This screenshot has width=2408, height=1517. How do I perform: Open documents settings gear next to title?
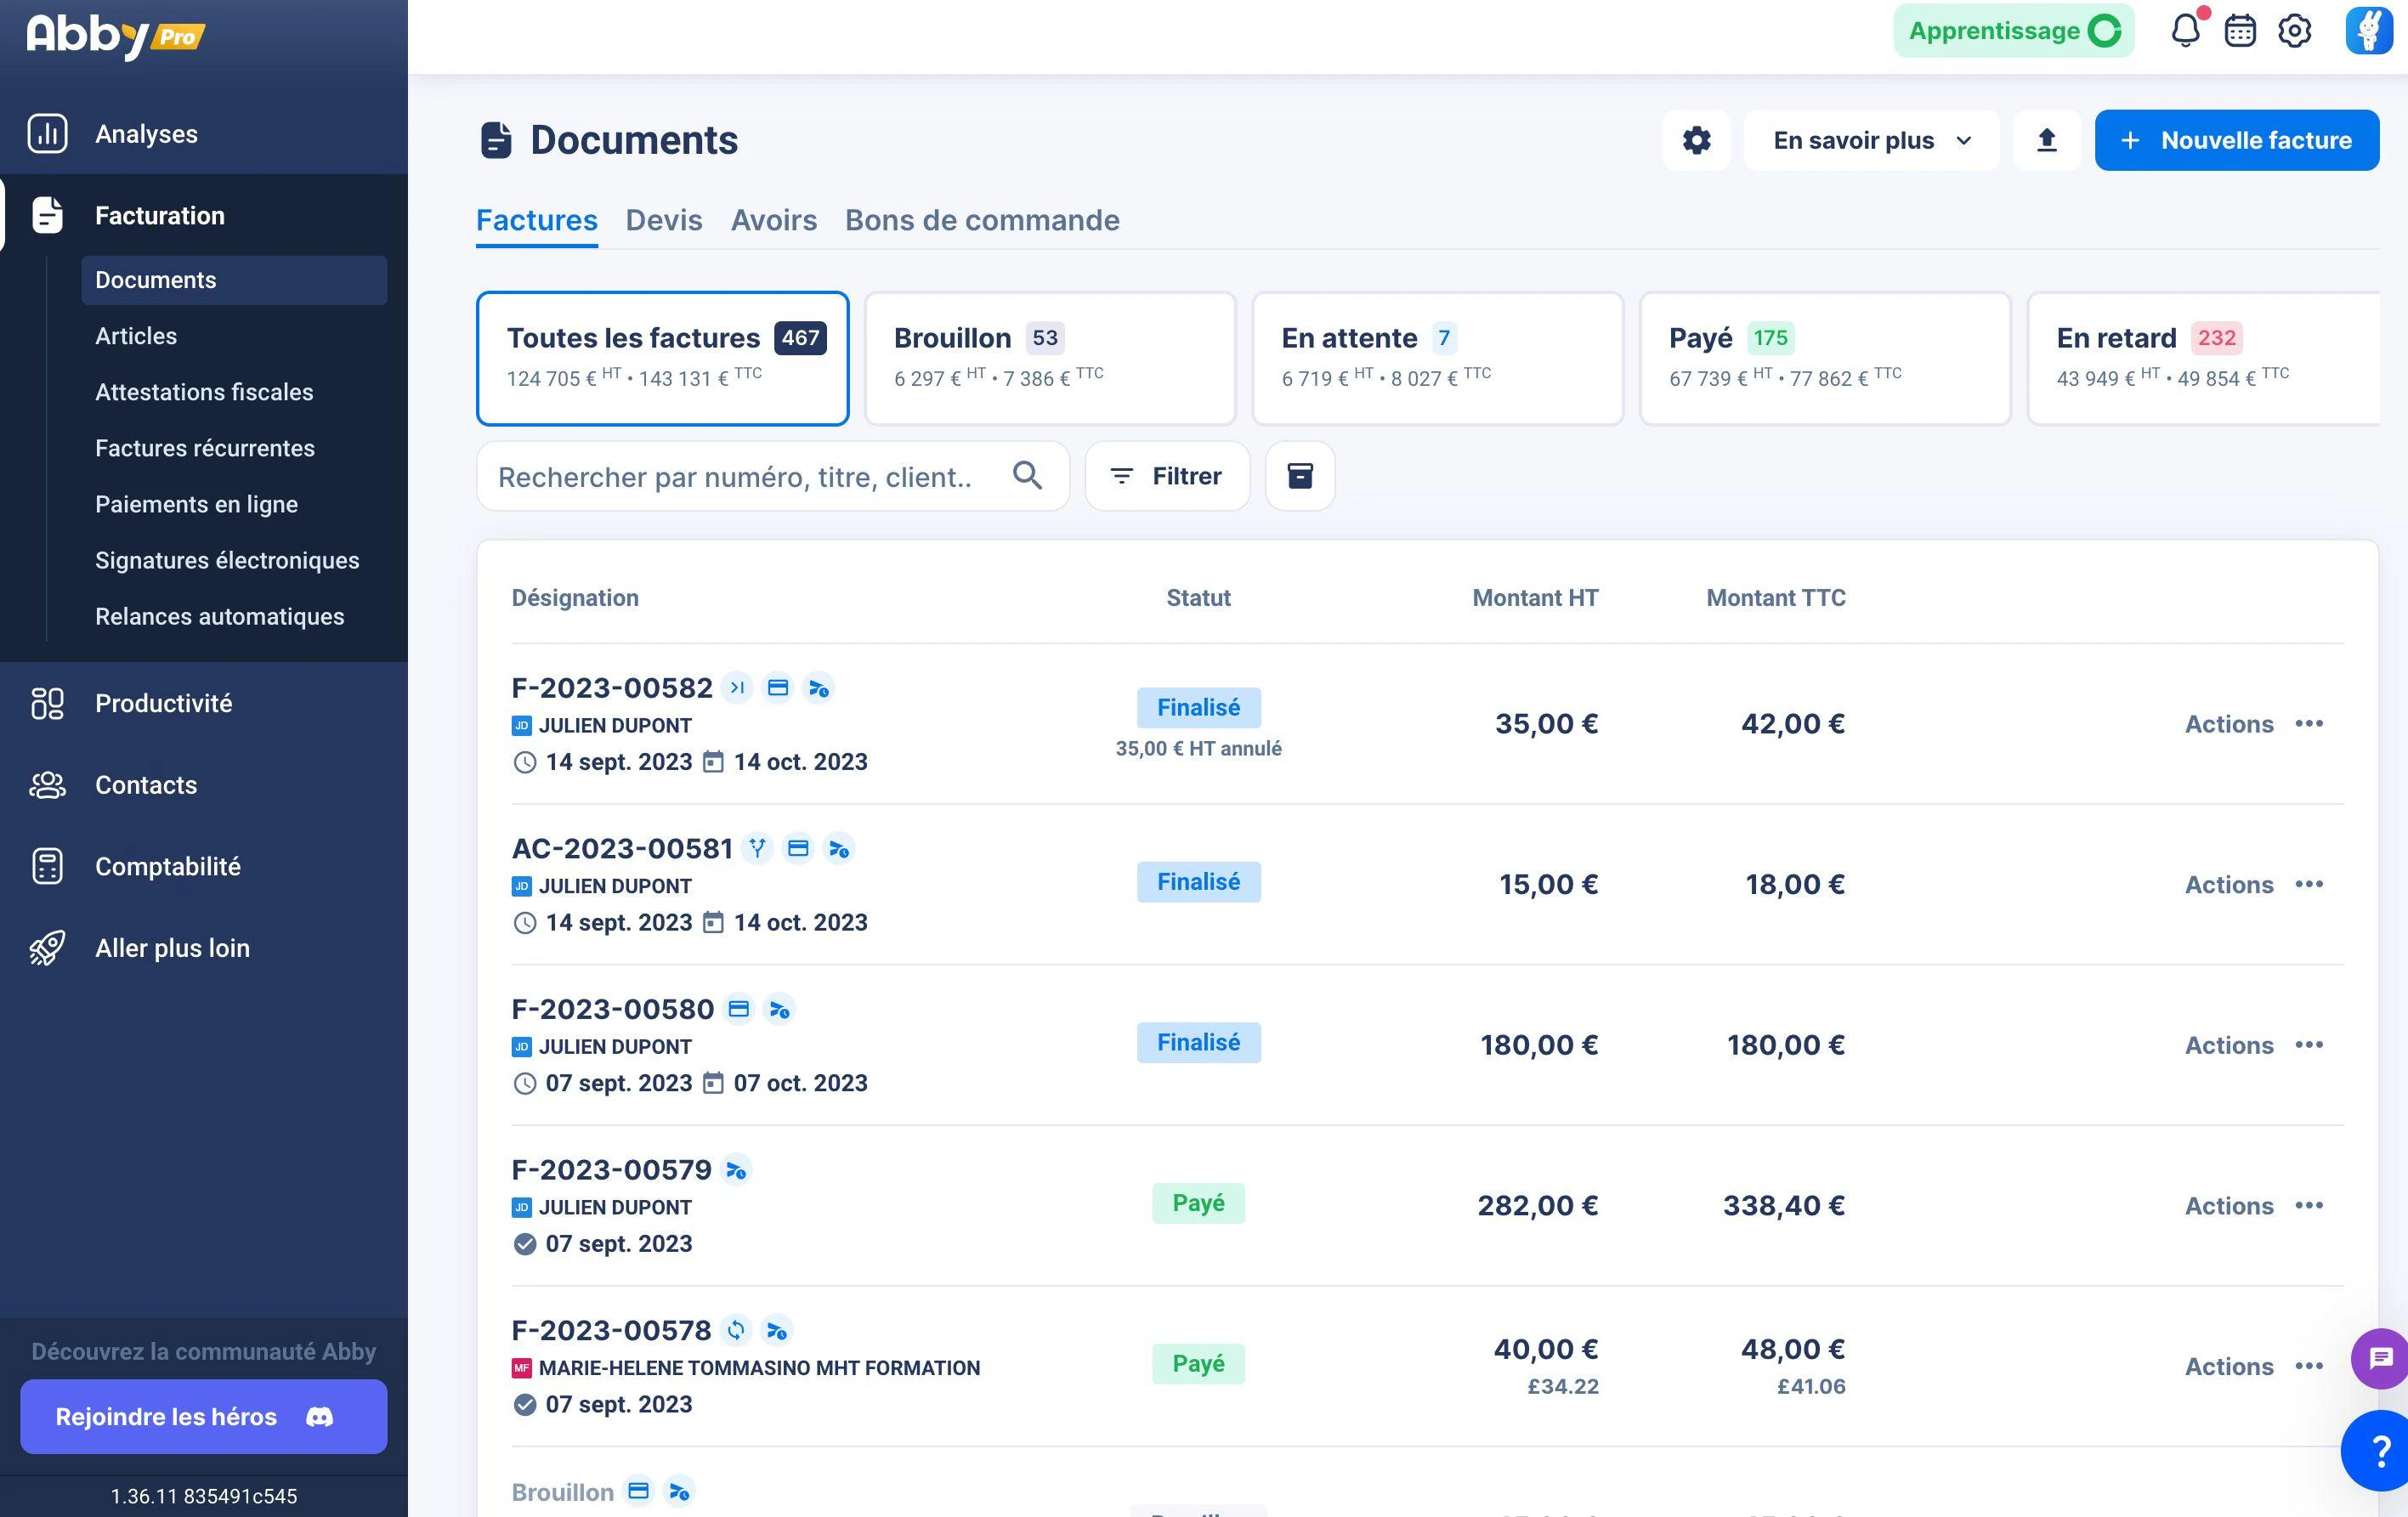(1696, 140)
